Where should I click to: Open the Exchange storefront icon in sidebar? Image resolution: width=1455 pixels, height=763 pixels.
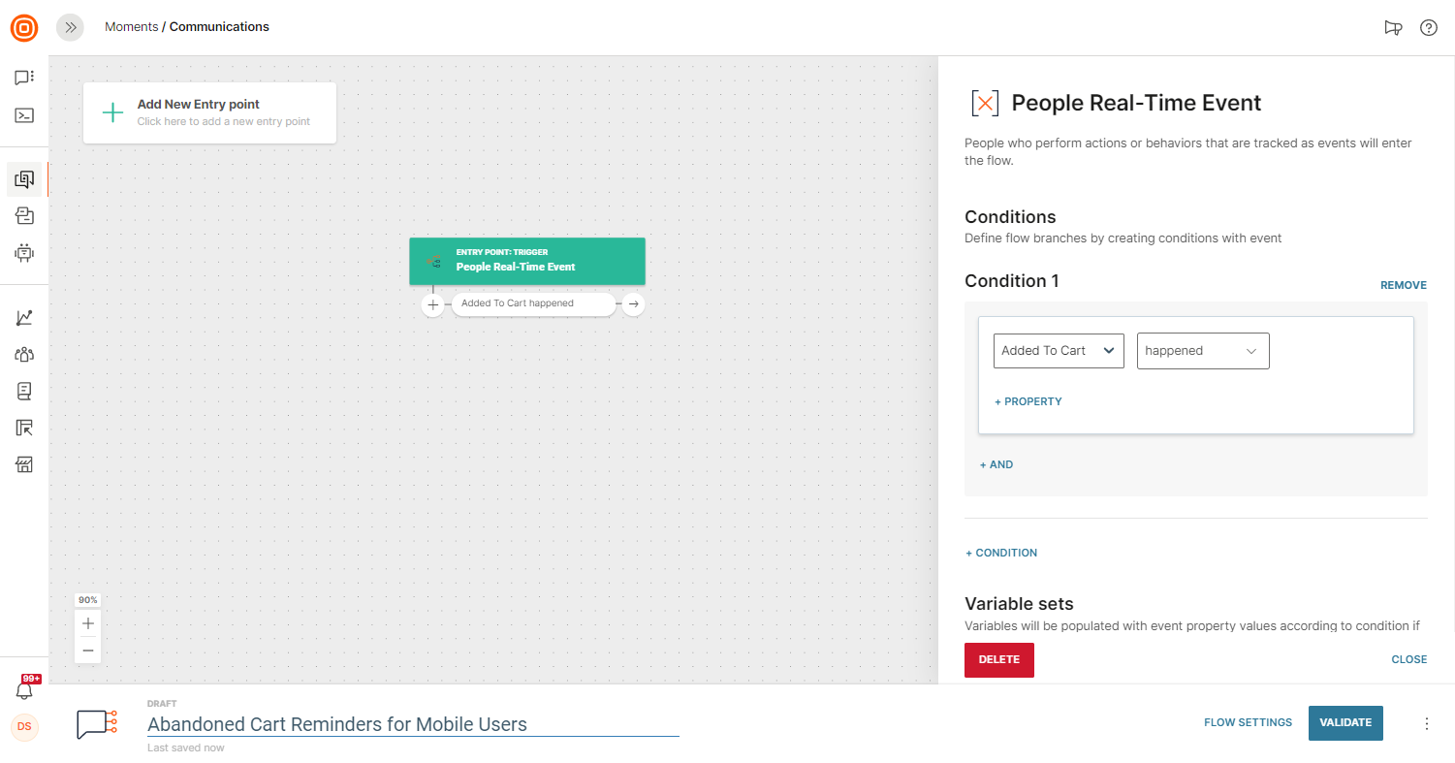pyautogui.click(x=24, y=464)
